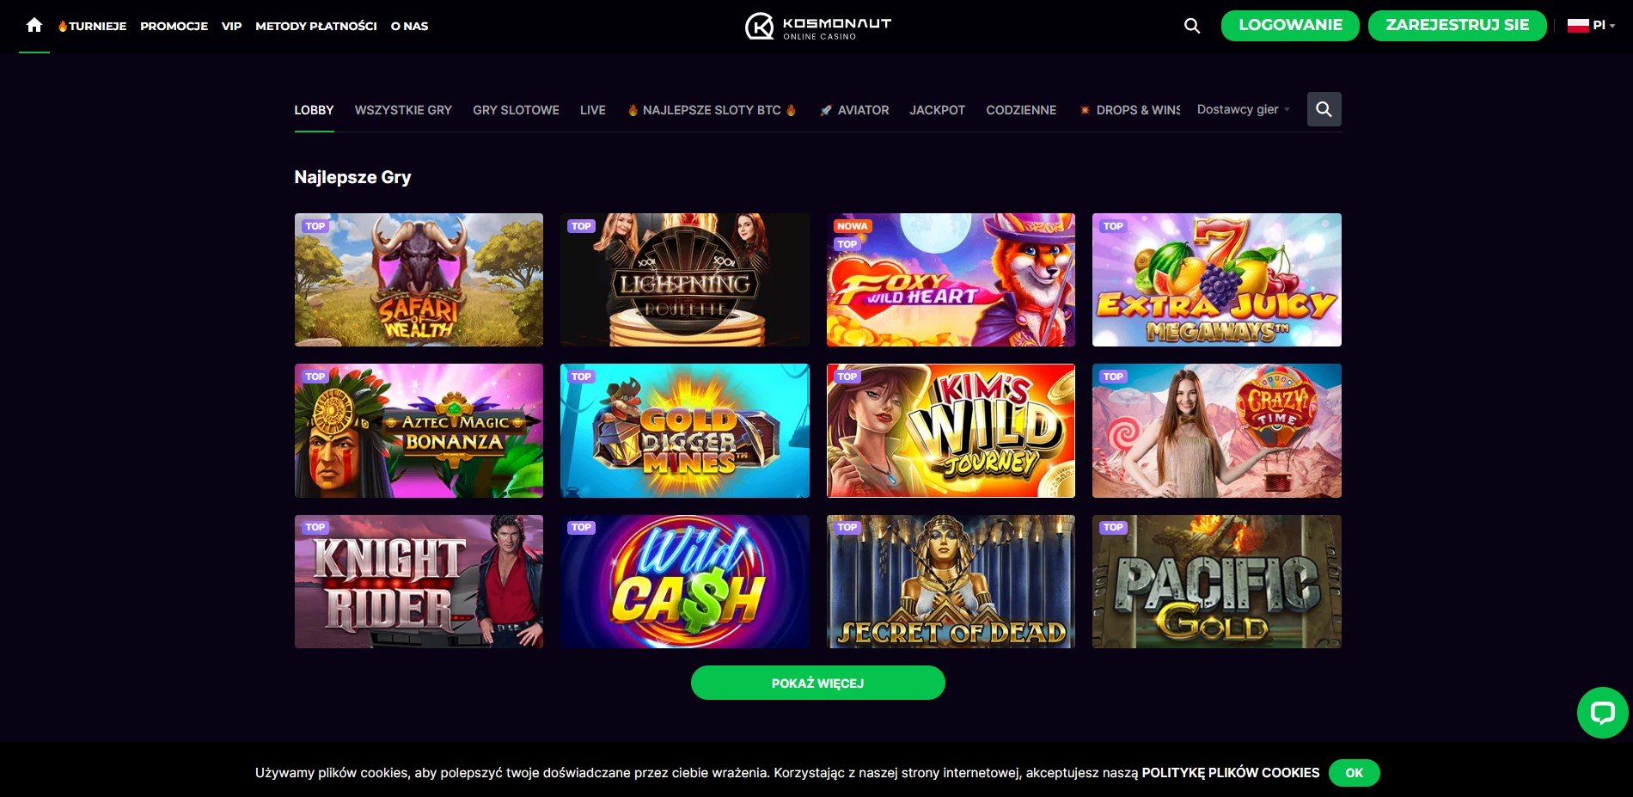Click the Logowanie button
Image resolution: width=1633 pixels, height=797 pixels.
(x=1290, y=25)
